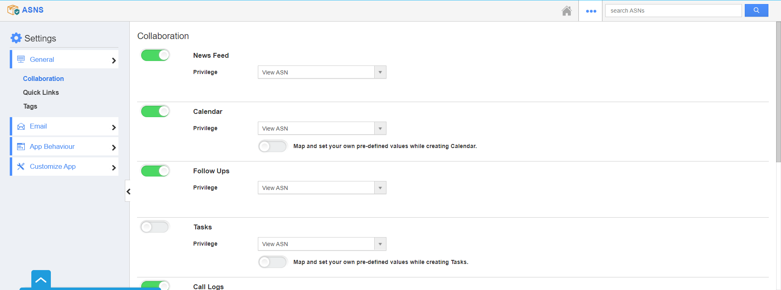Toggle the Follow Ups switch off
Screen dimensions: 781x290
click(155, 171)
